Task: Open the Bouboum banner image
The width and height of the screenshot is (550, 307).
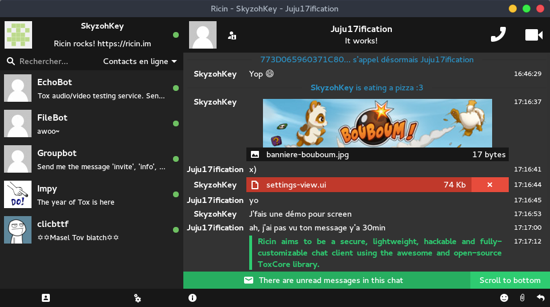Action: click(x=378, y=123)
